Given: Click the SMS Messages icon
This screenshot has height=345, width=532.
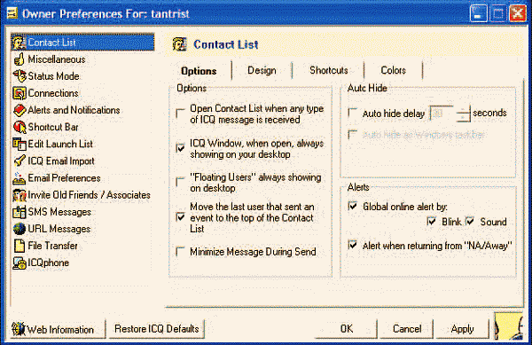Looking at the screenshot, I should [x=20, y=212].
